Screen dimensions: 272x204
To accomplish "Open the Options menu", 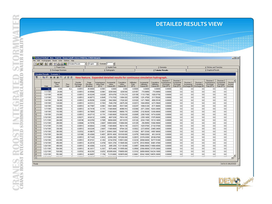I will (67, 61).
